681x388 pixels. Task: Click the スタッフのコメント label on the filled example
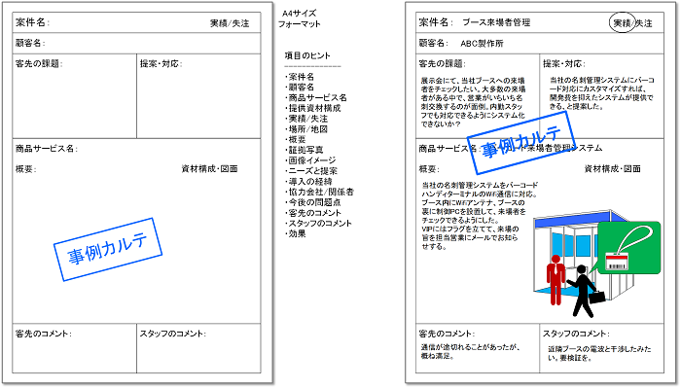576,334
